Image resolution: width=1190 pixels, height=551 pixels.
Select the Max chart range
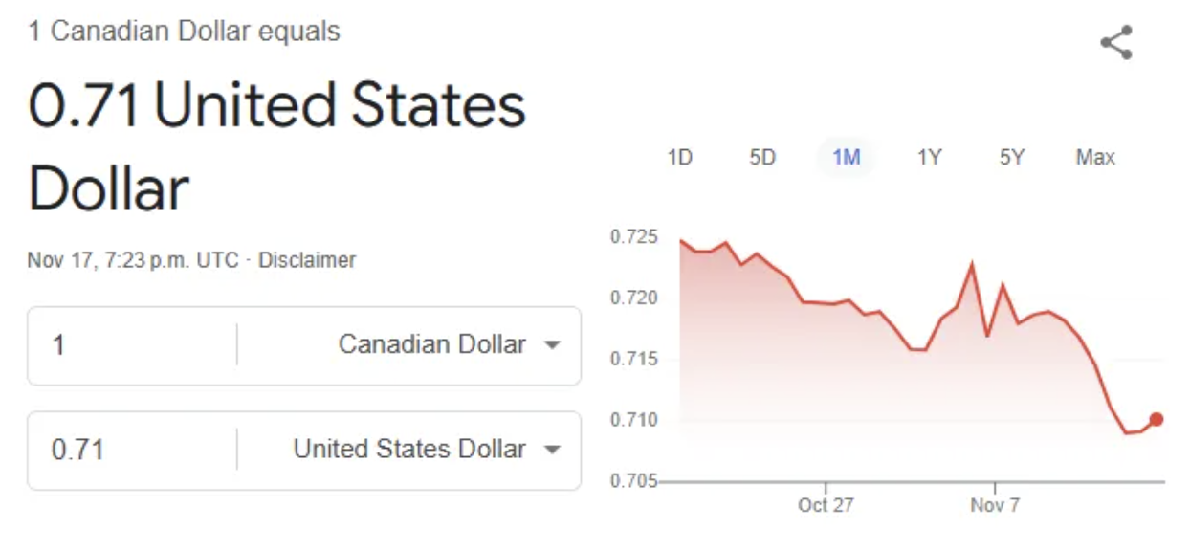tap(1095, 158)
